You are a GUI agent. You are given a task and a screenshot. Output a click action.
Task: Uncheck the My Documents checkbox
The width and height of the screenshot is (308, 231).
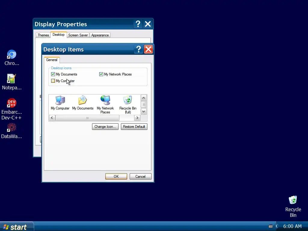coord(53,74)
